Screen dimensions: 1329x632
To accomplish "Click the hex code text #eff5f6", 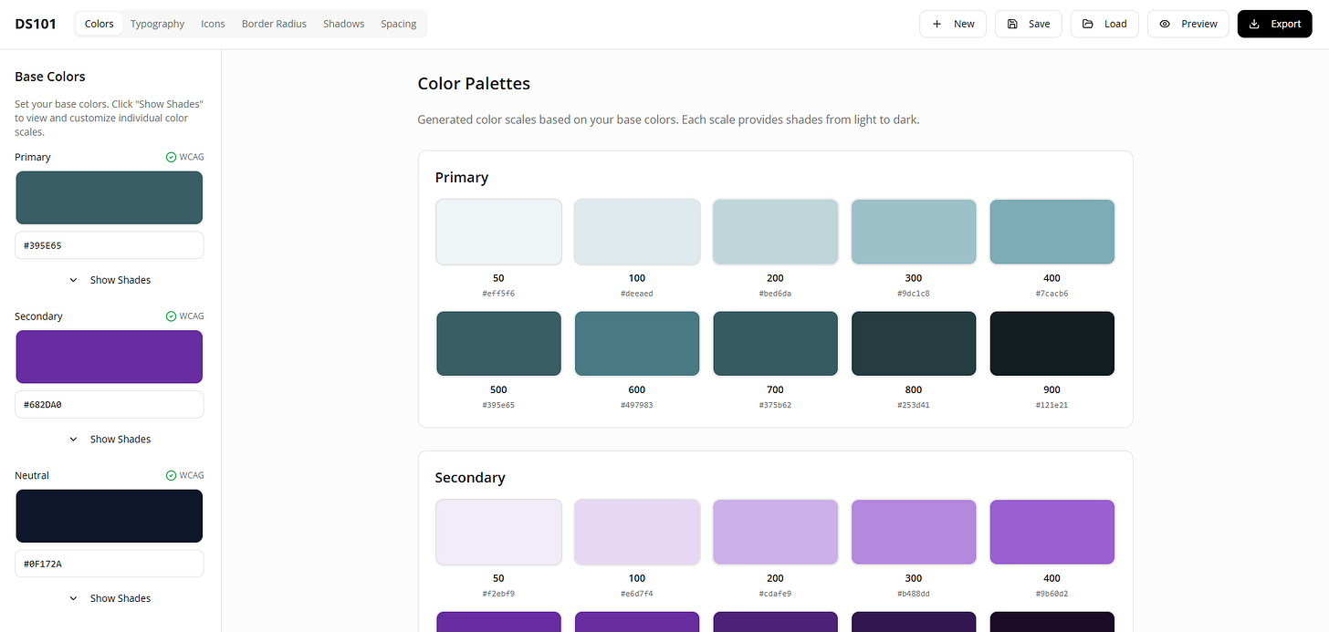I will pyautogui.click(x=498, y=294).
